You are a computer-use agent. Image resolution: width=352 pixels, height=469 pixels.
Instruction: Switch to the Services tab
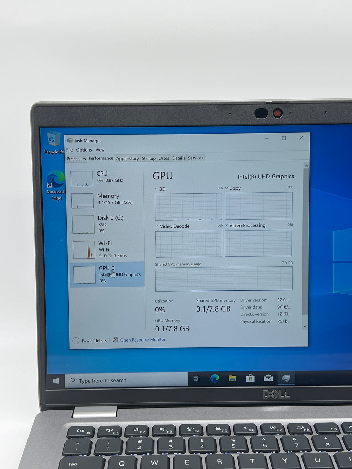click(196, 158)
